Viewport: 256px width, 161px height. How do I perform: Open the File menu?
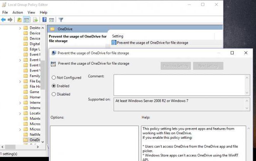[5, 12]
